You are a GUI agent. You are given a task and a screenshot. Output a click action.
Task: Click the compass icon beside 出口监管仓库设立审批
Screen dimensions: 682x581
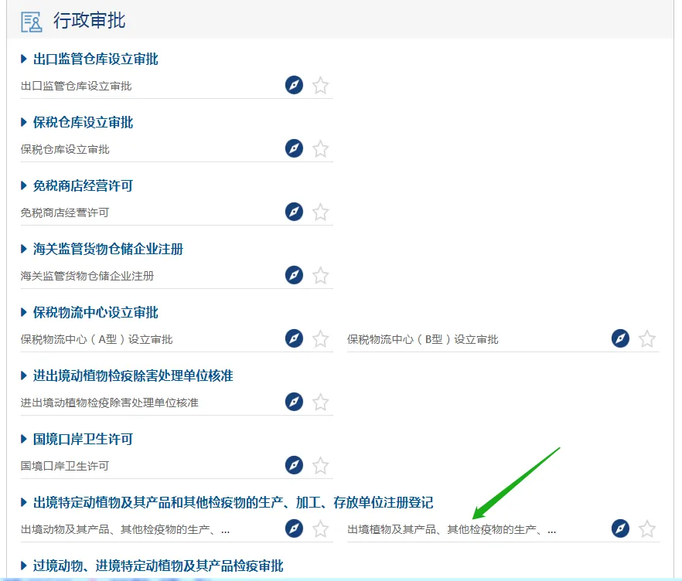(x=294, y=85)
